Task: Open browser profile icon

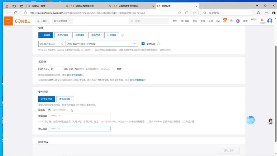Action: [x=7, y=6]
